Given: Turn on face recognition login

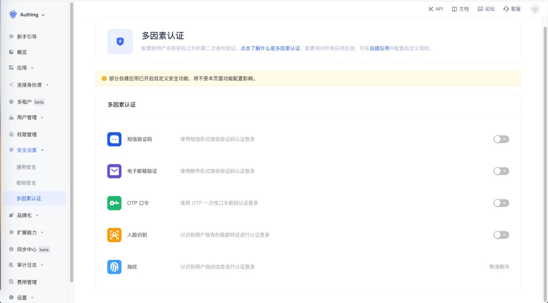Looking at the screenshot, I should [501, 234].
